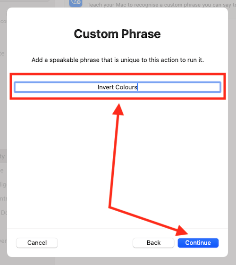Select the sidebar item starting with 'Do'
The height and width of the screenshot is (265, 236).
coord(4,213)
